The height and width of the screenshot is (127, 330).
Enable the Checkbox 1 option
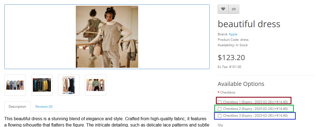(x=220, y=102)
